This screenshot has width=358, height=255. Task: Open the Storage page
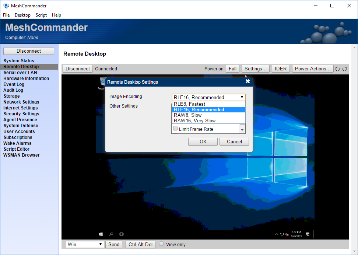point(11,96)
